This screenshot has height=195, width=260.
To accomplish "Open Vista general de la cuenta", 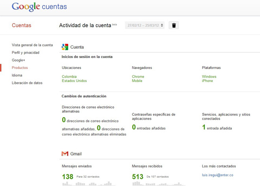I will pos(32,45).
